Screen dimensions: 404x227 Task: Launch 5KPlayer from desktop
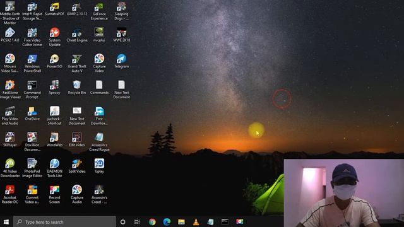(x=10, y=139)
